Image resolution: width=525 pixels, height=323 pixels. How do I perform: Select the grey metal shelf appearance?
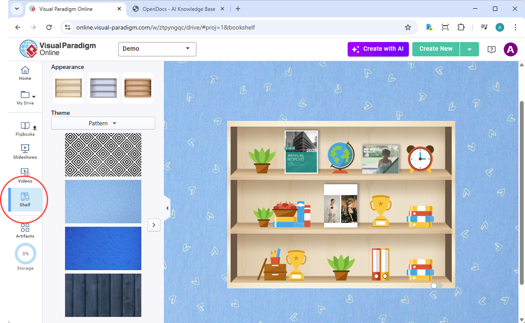[103, 88]
